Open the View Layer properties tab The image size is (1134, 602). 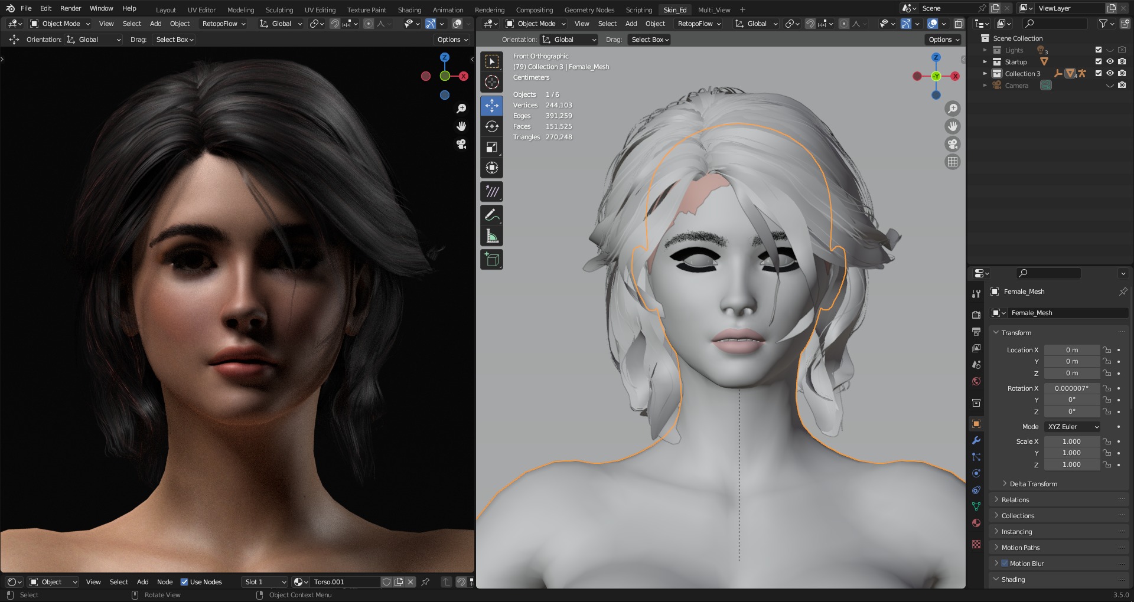(976, 348)
